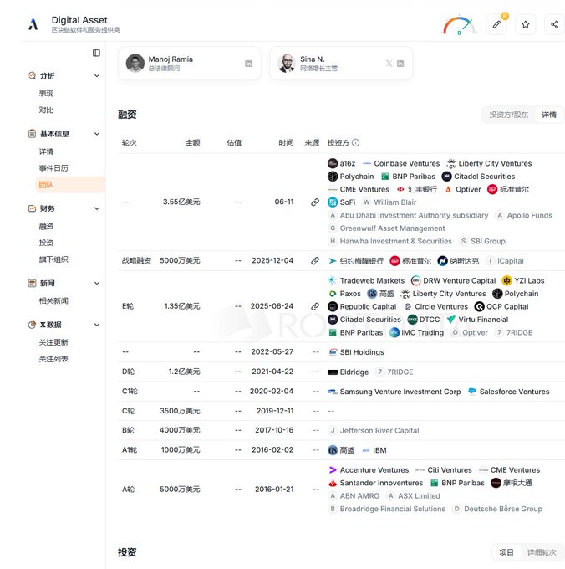The image size is (565, 569).
Task: Select the 详情 tab in 融资
Action: coord(548,115)
